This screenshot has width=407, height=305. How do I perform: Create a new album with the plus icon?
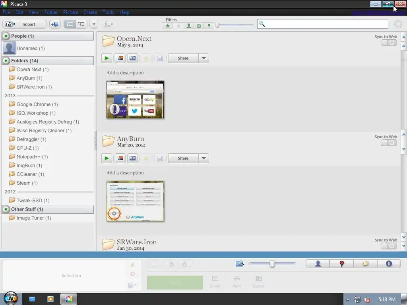pyautogui.click(x=55, y=24)
